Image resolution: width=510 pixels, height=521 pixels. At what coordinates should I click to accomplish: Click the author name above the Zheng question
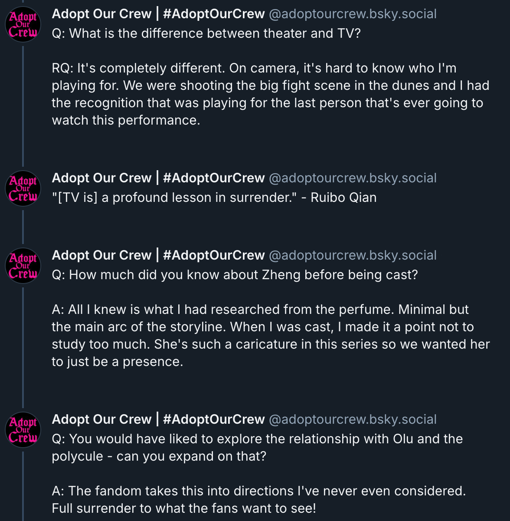[x=101, y=255]
